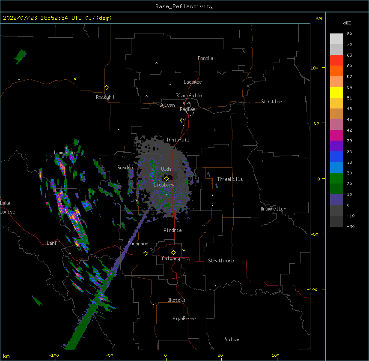Select the Drumheller label

point(273,209)
